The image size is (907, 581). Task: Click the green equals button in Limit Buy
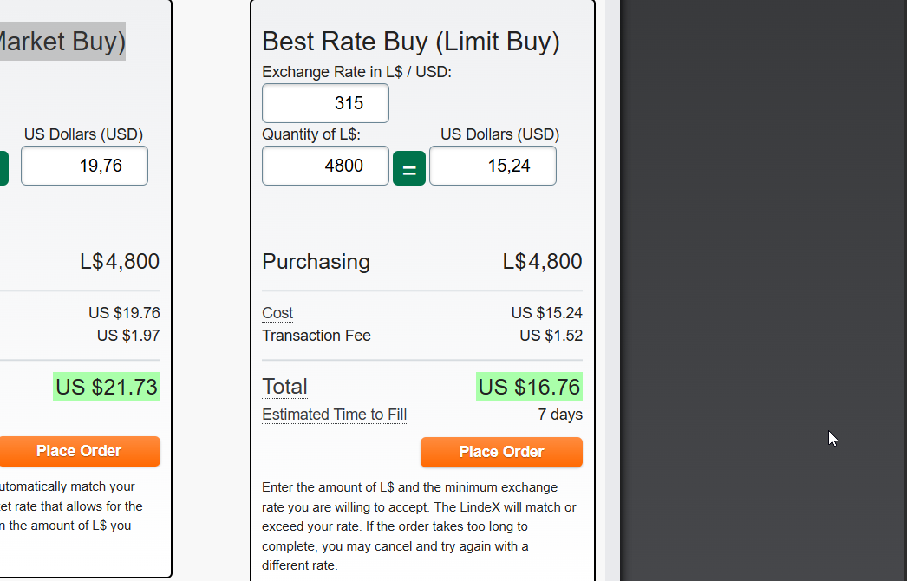pyautogui.click(x=409, y=168)
